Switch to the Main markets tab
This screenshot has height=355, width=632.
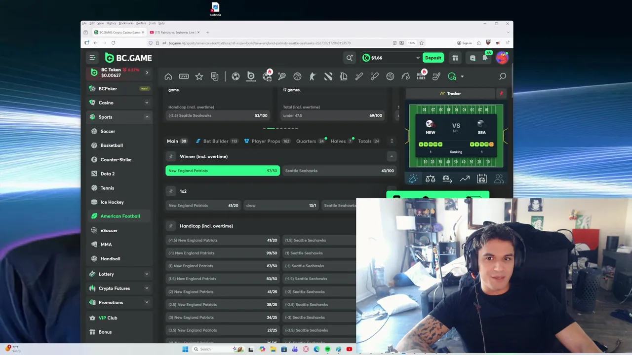tap(176, 141)
